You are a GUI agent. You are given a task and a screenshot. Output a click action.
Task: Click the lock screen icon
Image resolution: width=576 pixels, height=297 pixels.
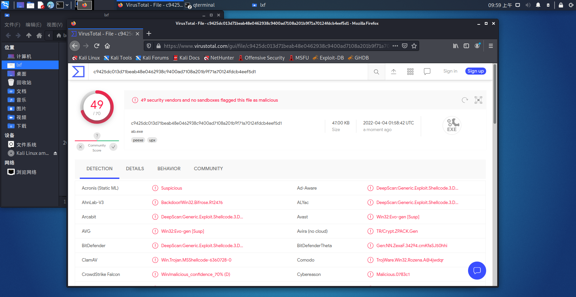pyautogui.click(x=561, y=5)
